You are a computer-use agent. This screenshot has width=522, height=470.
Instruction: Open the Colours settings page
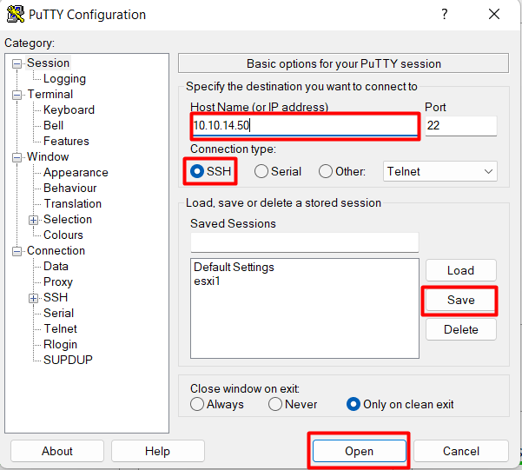[x=63, y=235]
